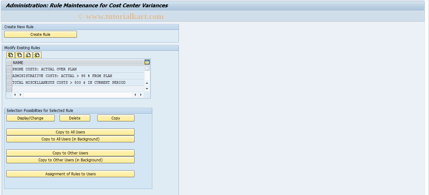Click the right arrow of horizontal table scrollbar
The image size is (429, 195).
(x=141, y=94)
